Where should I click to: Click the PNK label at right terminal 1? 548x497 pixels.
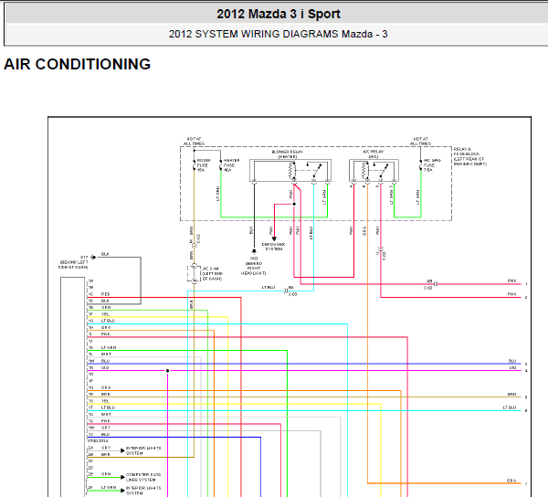(512, 281)
